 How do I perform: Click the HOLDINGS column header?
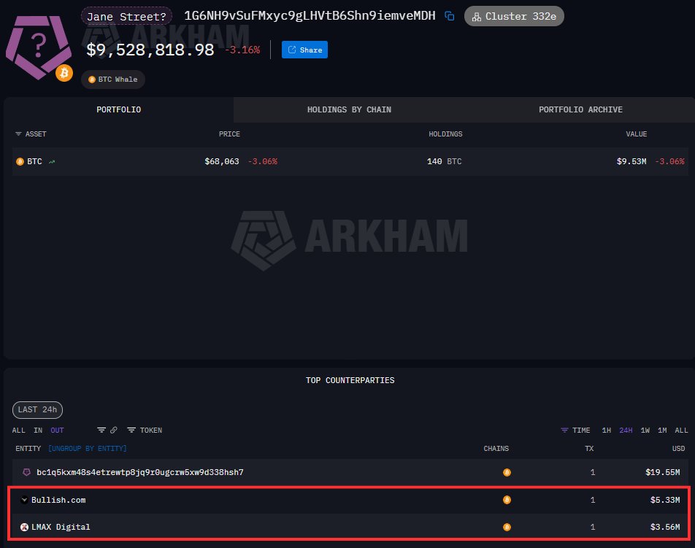tap(445, 134)
